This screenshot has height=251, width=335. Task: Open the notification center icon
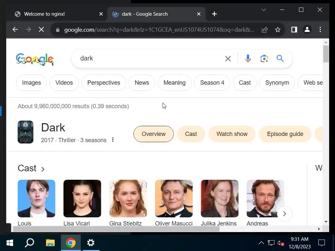(x=322, y=243)
